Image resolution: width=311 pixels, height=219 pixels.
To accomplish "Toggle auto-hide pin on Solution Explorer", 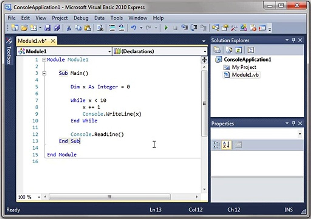I will point(294,40).
